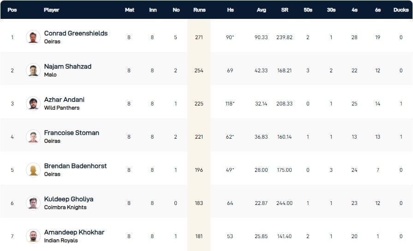Sort by Hs column header
This screenshot has width=413, height=251.
click(230, 10)
